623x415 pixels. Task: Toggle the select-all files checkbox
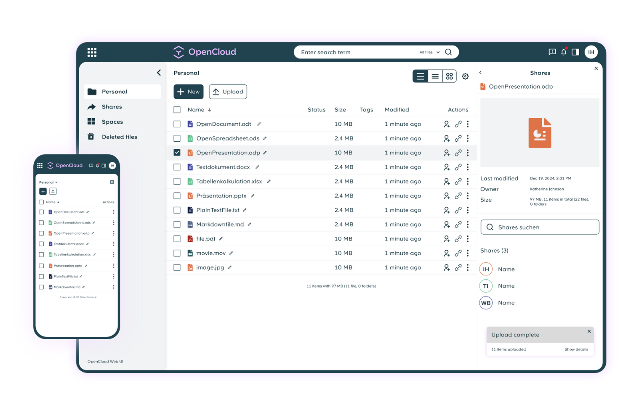(177, 110)
